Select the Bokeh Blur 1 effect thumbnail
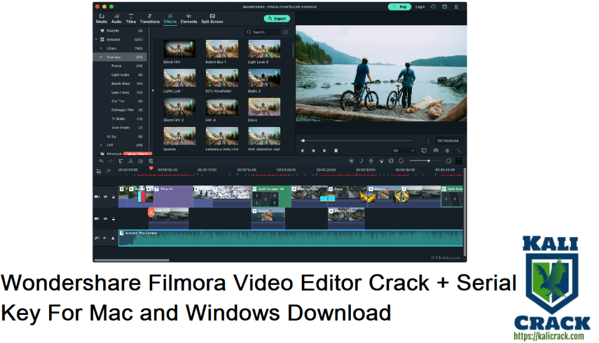Image resolution: width=599 pixels, height=343 pixels. pyautogui.click(x=222, y=49)
